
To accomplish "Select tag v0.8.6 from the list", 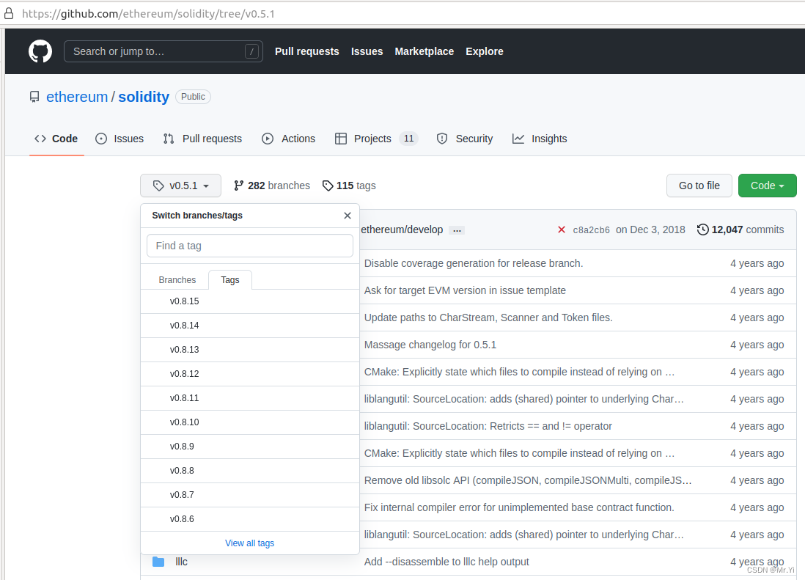I will click(250, 519).
